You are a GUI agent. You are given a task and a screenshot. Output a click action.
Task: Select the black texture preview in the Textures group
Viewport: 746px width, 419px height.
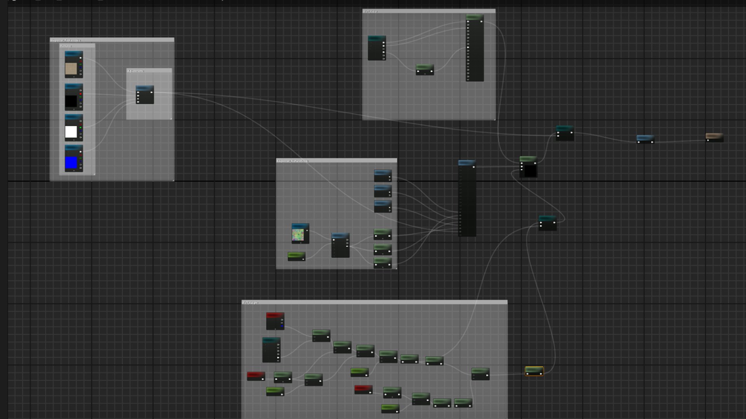coord(71,101)
